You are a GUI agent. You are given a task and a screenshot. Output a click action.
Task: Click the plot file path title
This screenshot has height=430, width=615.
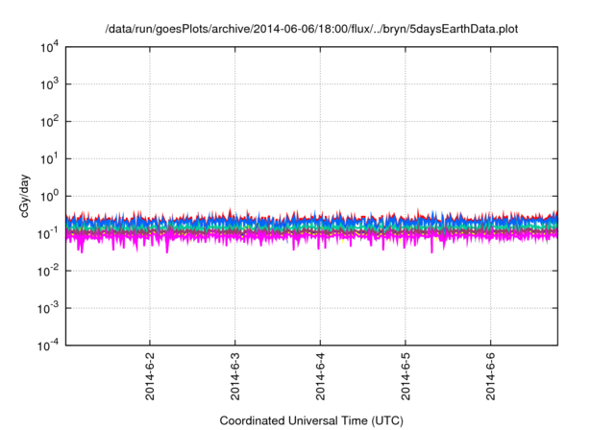tap(311, 30)
